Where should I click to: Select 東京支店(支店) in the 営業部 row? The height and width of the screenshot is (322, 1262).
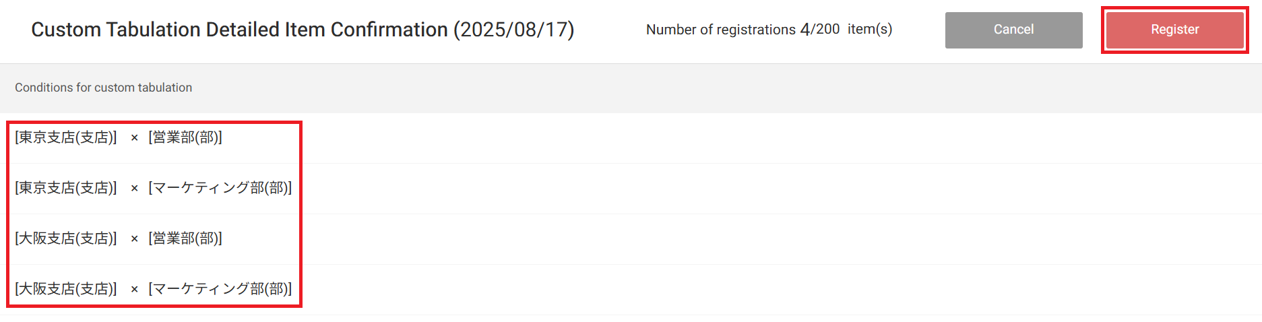click(x=66, y=137)
